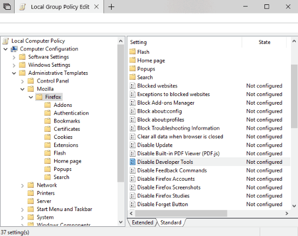Click the Disable Firefox Screenshots policy icon

coord(132,187)
